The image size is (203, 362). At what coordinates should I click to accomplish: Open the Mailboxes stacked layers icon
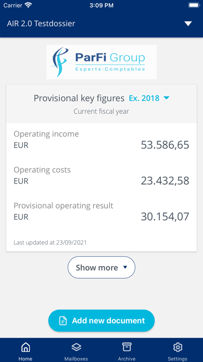pyautogui.click(x=76, y=347)
